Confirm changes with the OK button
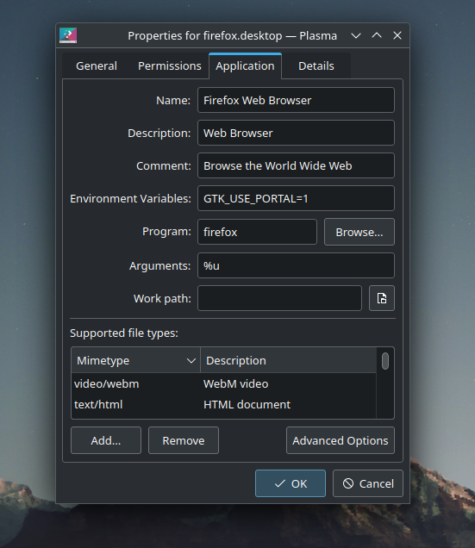The height and width of the screenshot is (548, 475). (x=291, y=483)
